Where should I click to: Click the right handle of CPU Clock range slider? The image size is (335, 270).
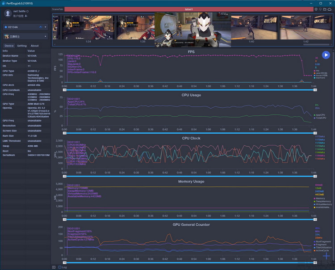(x=315, y=177)
